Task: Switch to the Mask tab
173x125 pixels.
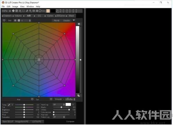Action: [x=71, y=16]
